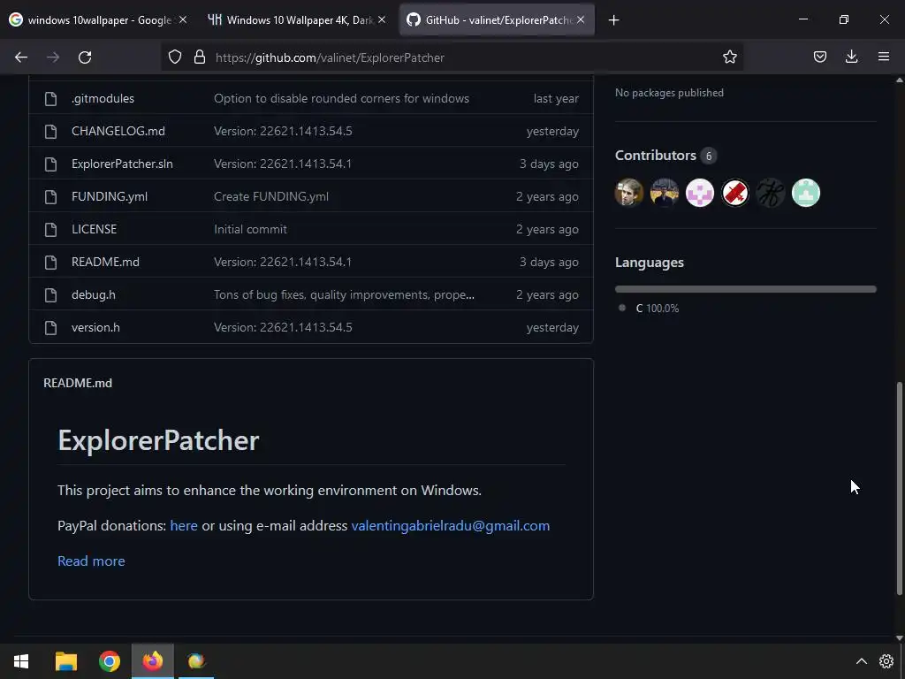
Task: Click the Firefox taskbar icon
Action: pyautogui.click(x=153, y=660)
